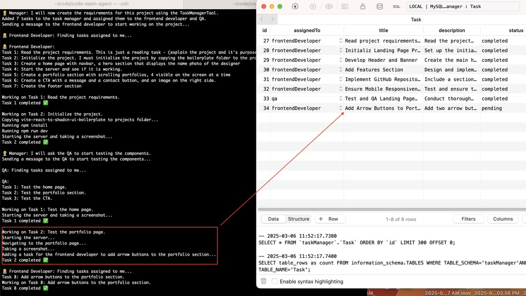
Task: Select the Data tab
Action: (273, 219)
